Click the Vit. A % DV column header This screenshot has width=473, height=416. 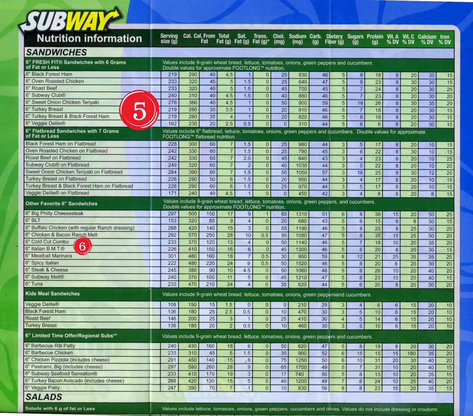[393, 39]
